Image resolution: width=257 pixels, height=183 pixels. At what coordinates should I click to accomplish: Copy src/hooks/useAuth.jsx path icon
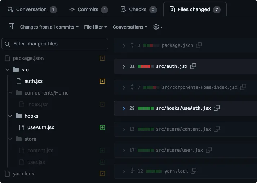pos(217,108)
